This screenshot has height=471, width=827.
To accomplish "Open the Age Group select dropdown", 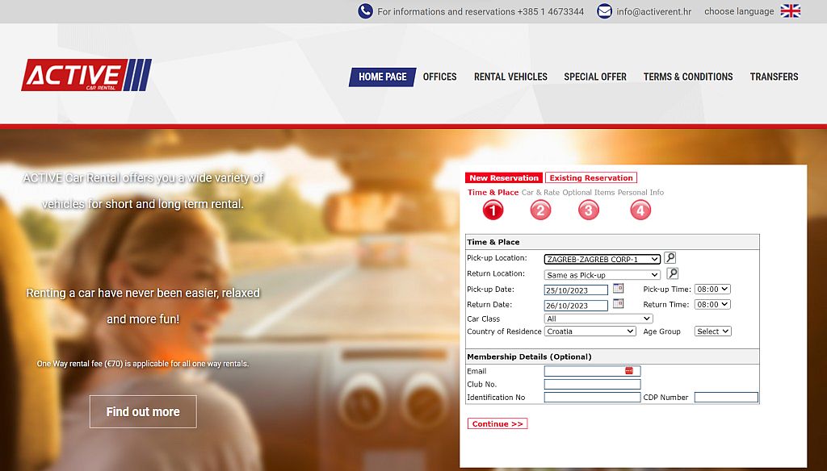I will click(x=712, y=331).
